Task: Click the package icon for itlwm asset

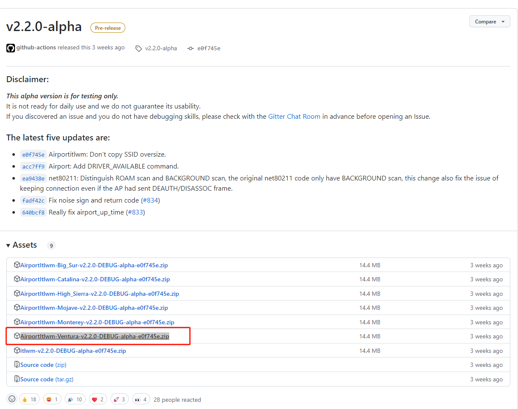Action: pyautogui.click(x=17, y=351)
